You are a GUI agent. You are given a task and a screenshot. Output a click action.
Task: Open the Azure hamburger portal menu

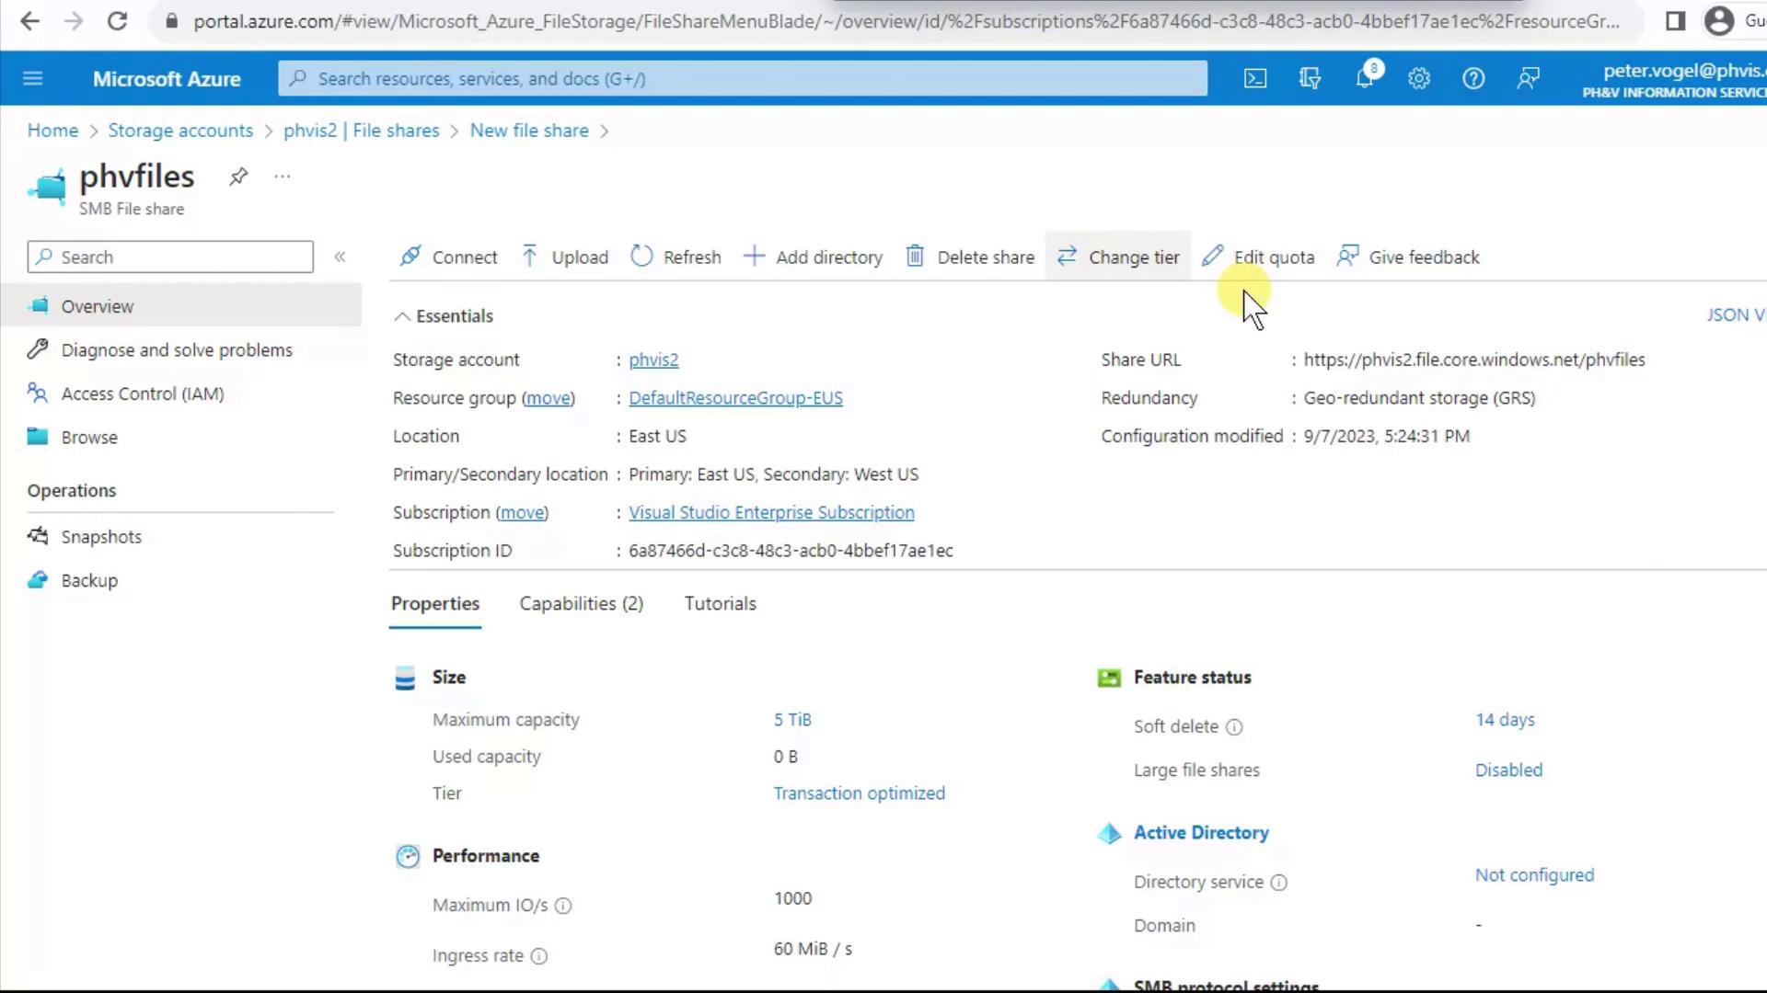click(x=33, y=79)
